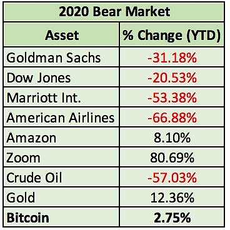Click the American Airlines cell
230x230 pixels.
61,117
